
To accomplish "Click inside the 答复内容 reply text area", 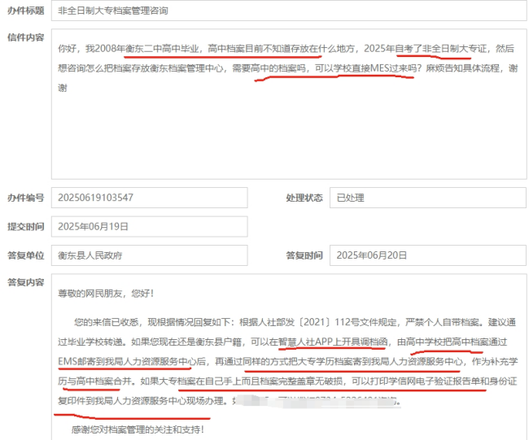I will (289, 357).
